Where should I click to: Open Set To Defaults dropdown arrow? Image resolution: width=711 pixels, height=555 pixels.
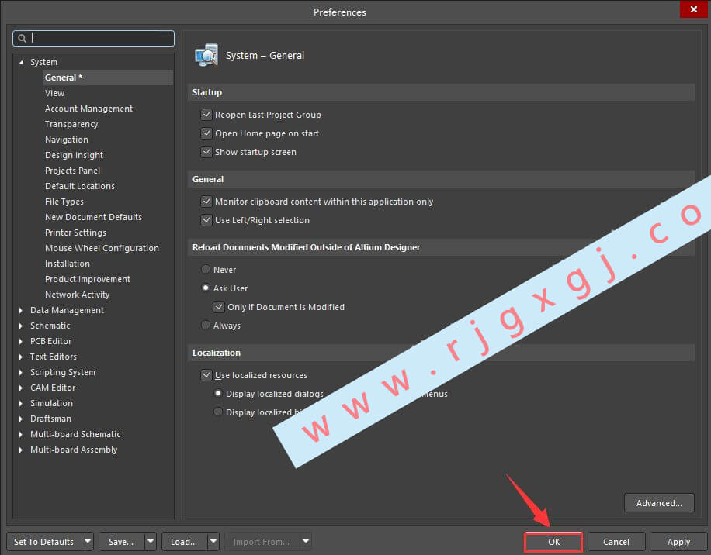point(88,541)
